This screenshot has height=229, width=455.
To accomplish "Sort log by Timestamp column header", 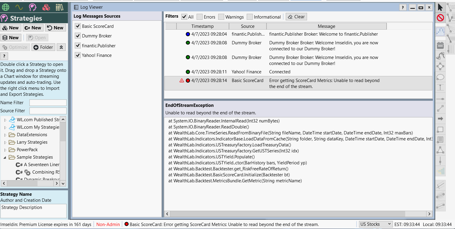I will point(203,26).
